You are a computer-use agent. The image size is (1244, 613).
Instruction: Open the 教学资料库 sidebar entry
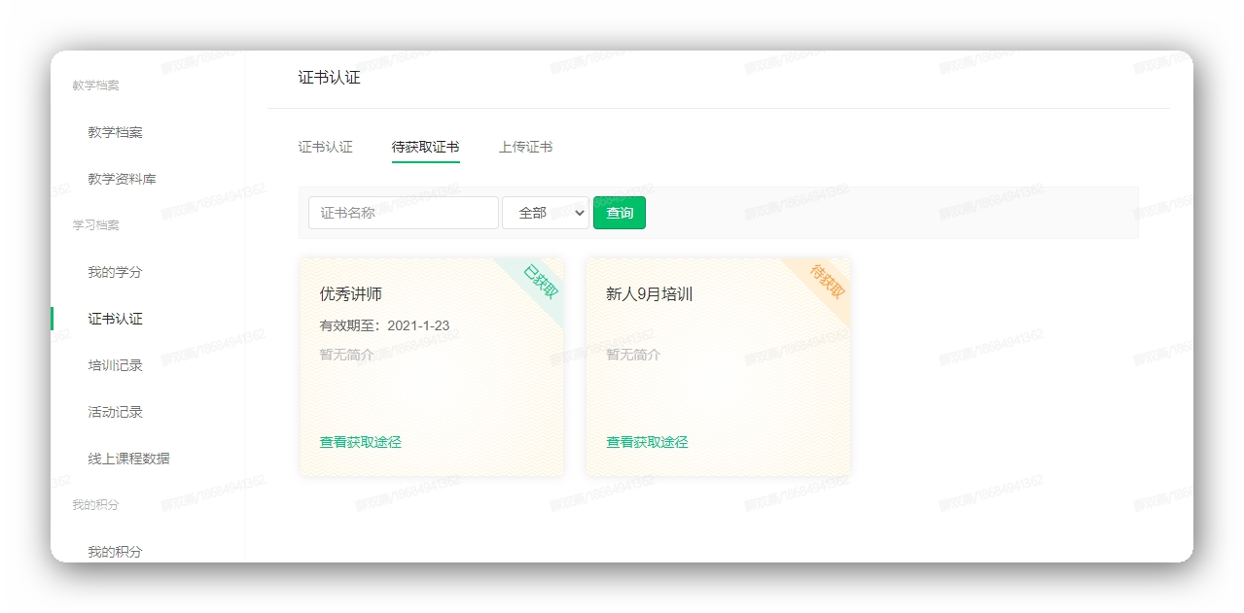coord(124,179)
